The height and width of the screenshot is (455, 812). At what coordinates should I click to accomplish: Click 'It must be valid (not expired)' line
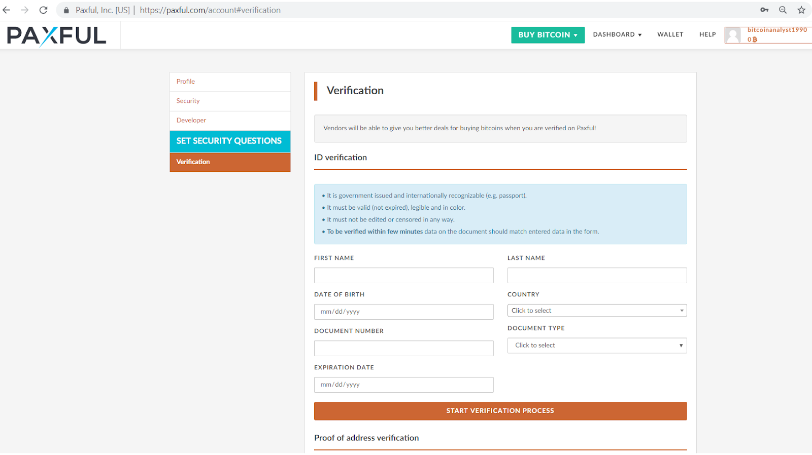396,208
